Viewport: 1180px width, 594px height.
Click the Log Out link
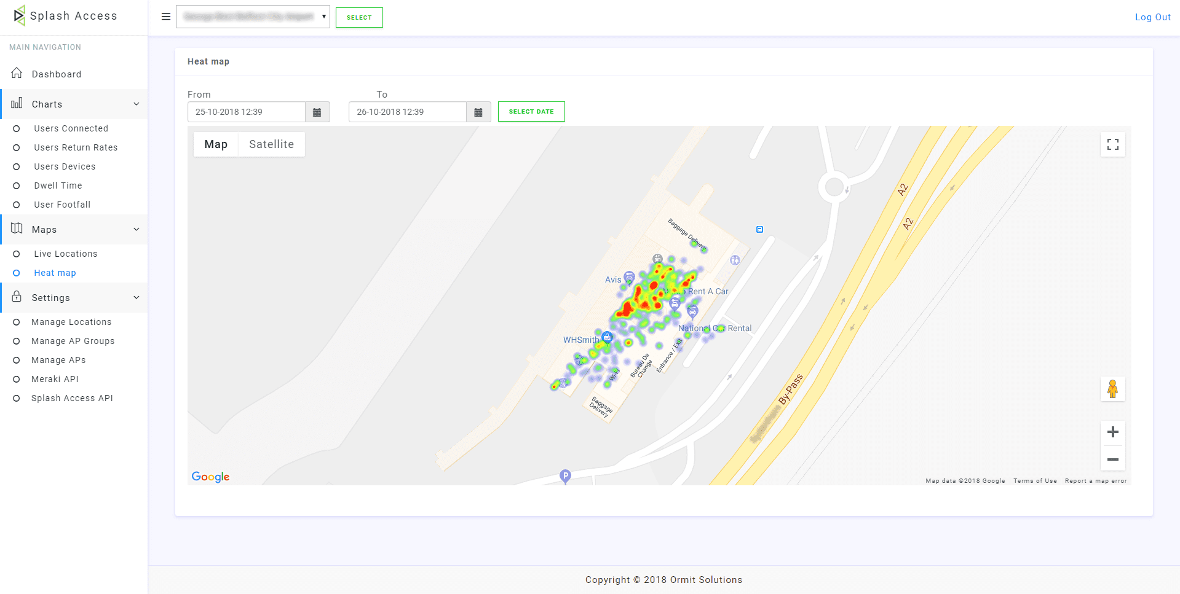[1152, 17]
